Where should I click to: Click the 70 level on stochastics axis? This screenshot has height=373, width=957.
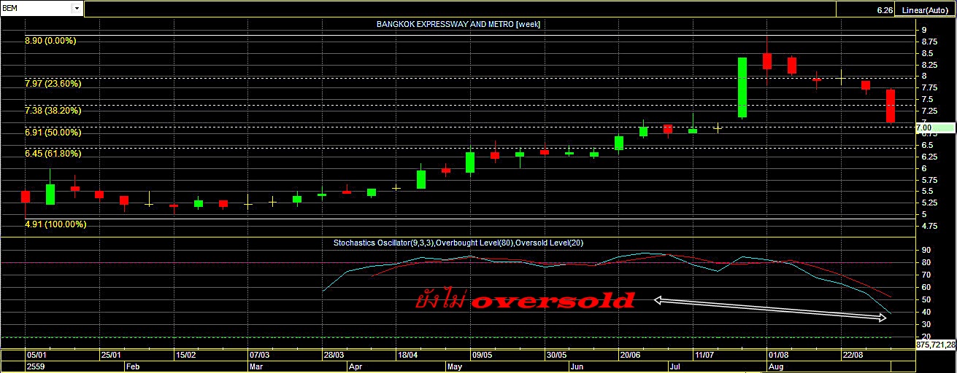point(926,275)
